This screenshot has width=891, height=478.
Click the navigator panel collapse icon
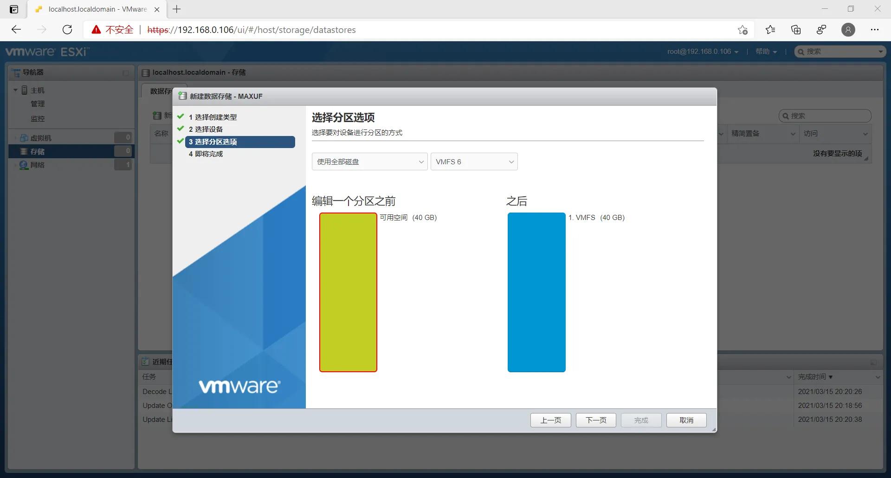[125, 73]
